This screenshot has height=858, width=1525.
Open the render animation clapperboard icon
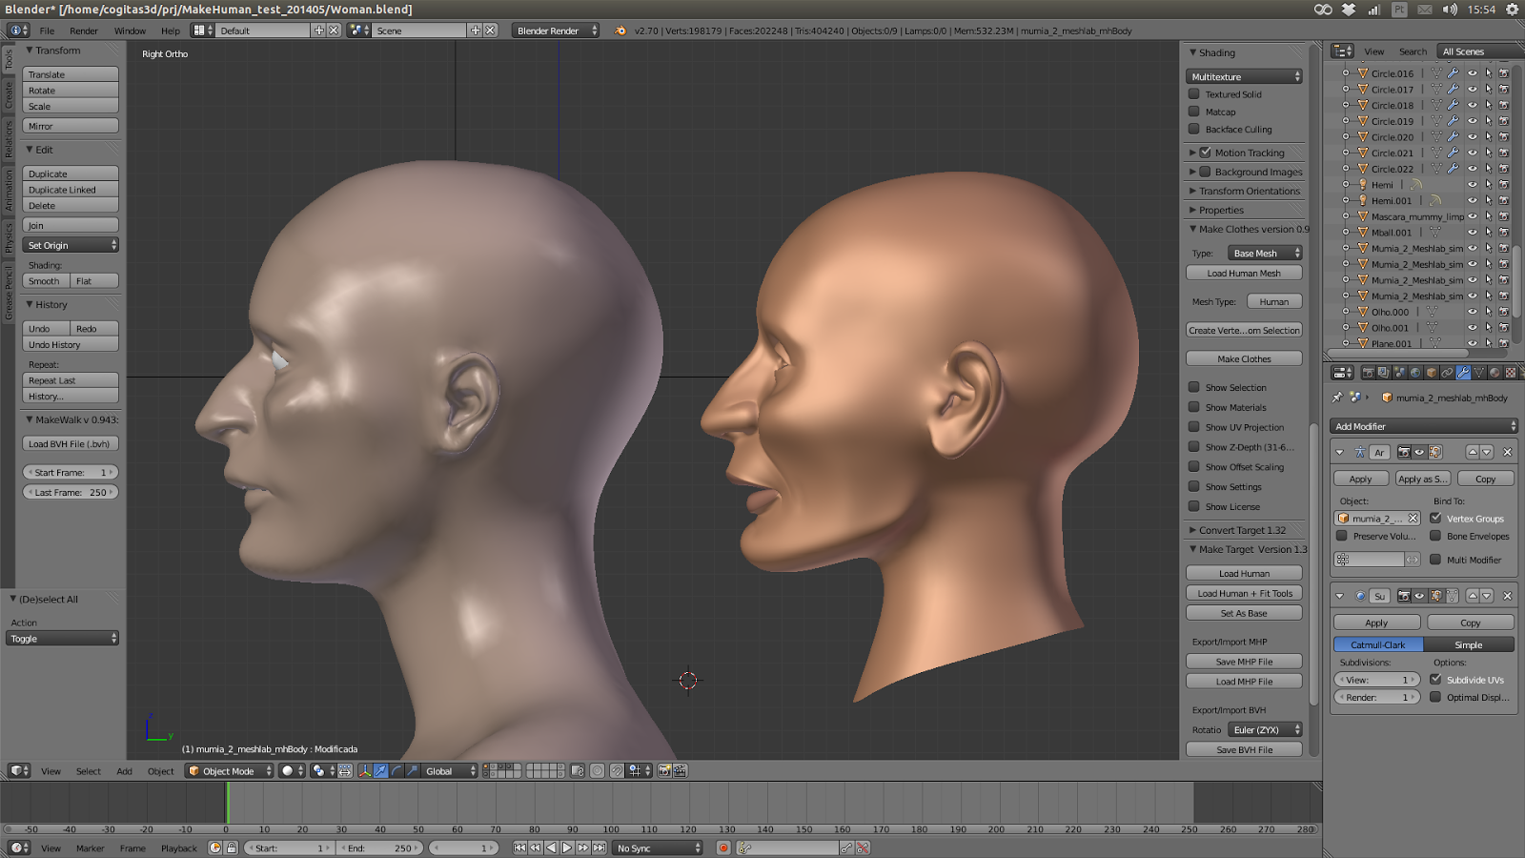pyautogui.click(x=680, y=771)
